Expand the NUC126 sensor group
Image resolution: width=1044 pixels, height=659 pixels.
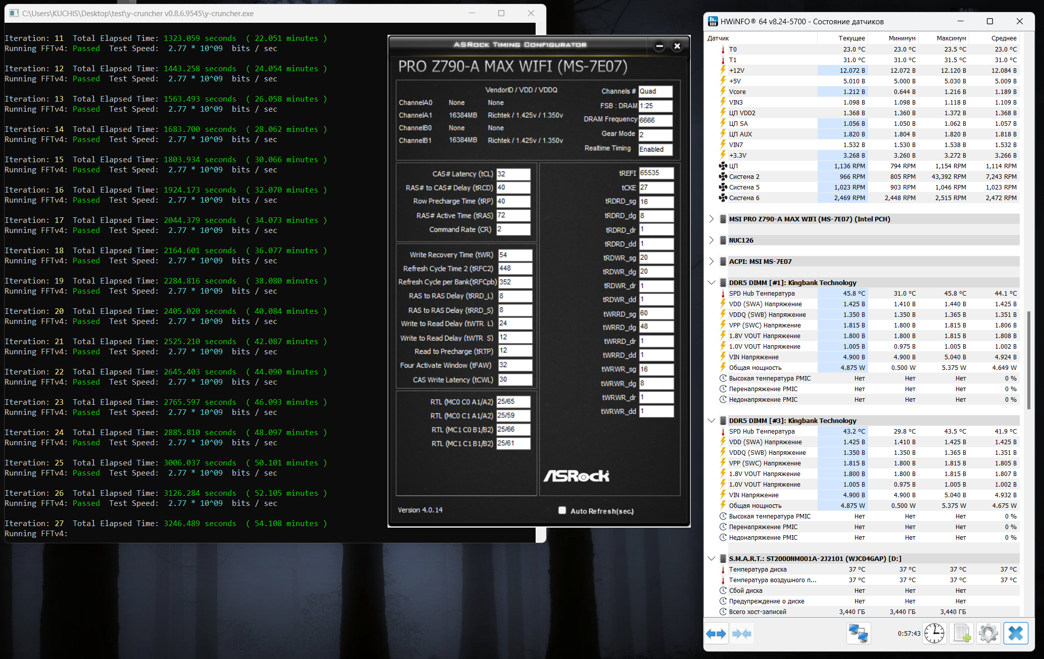pos(711,240)
